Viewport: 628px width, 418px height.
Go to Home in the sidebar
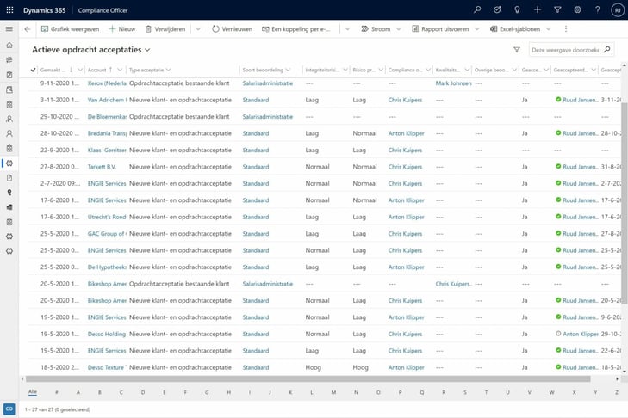9,46
